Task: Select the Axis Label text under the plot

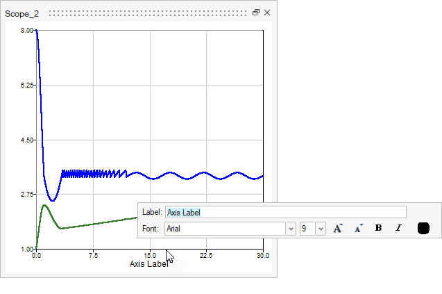Action: pyautogui.click(x=148, y=264)
